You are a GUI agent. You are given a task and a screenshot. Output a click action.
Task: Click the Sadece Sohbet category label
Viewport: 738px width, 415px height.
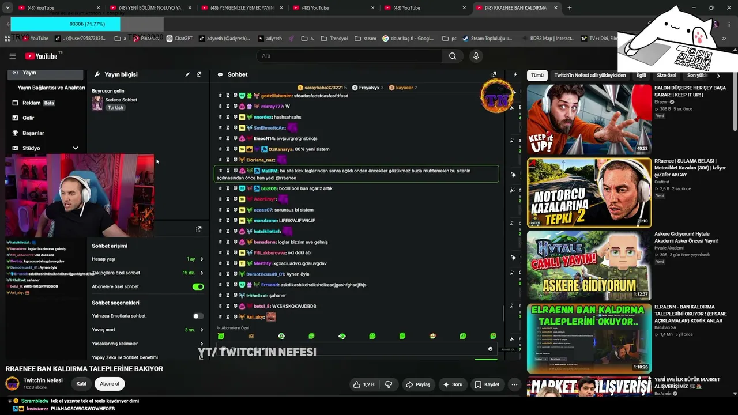tap(122, 100)
